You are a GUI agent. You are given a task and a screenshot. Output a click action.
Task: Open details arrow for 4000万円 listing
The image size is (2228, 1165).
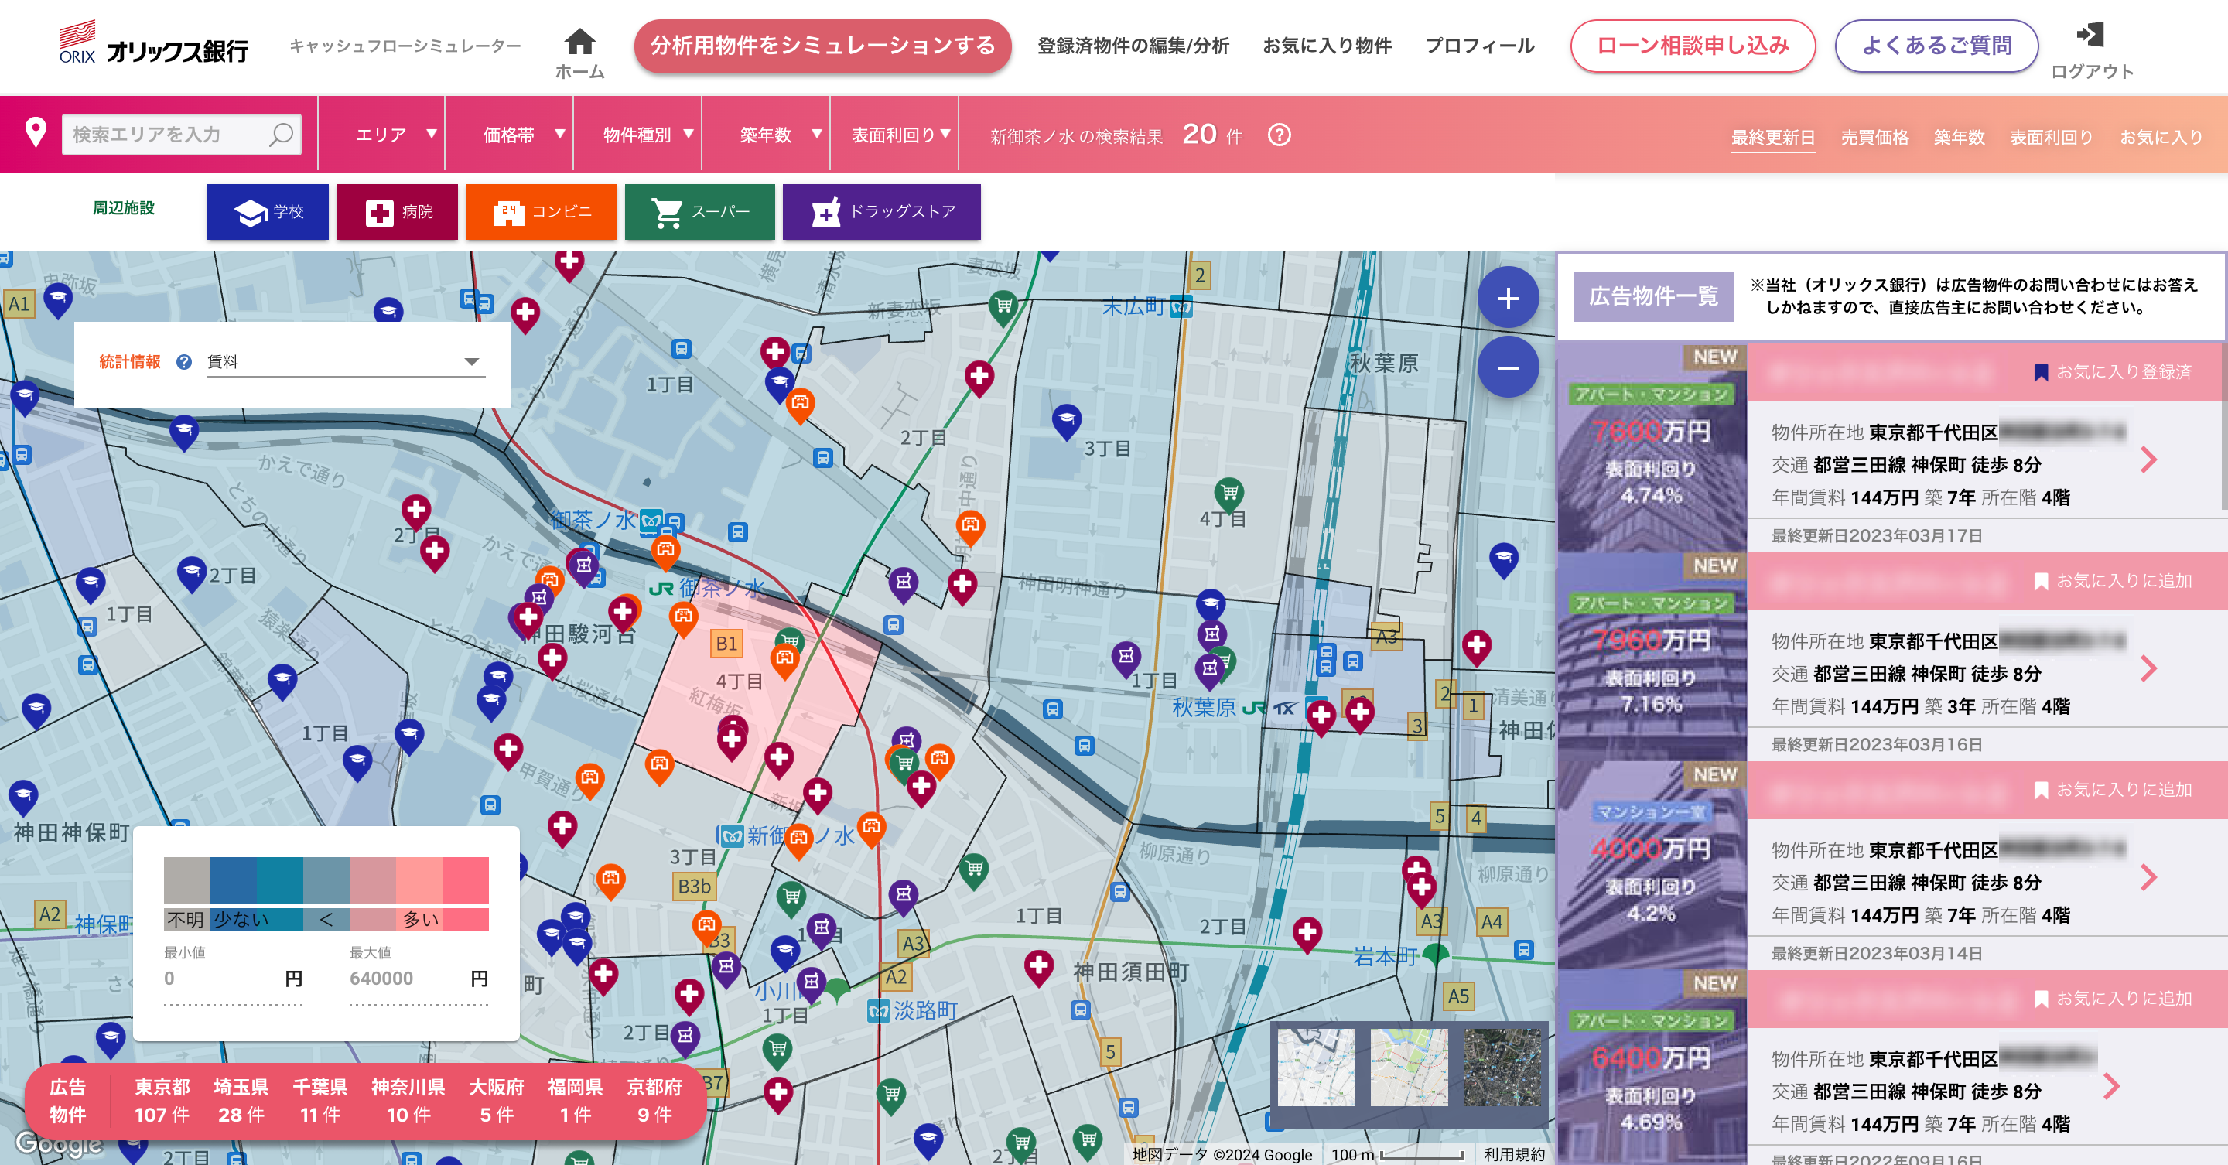(x=2148, y=877)
